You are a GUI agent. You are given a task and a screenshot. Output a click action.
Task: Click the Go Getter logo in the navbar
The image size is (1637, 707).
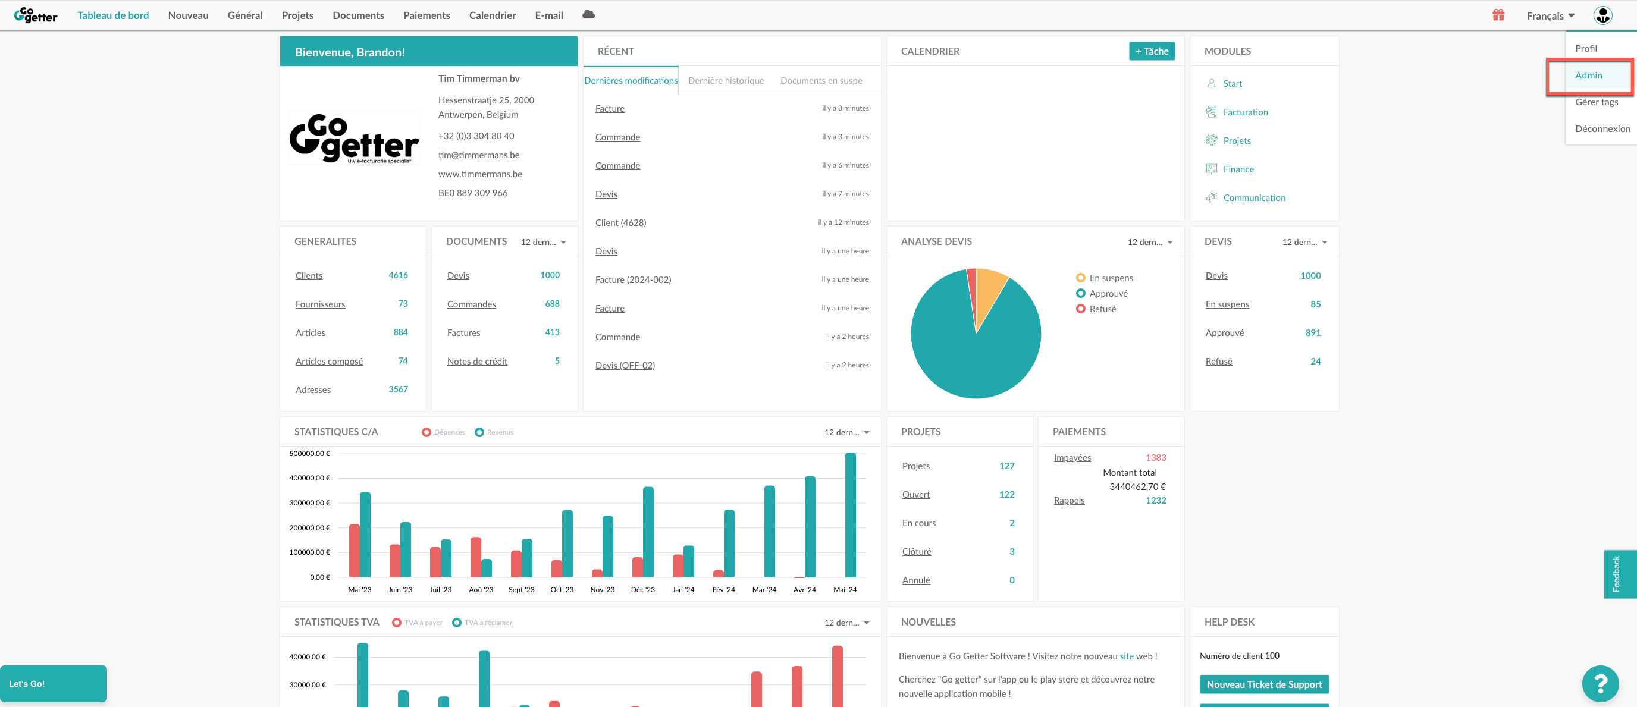coord(36,15)
